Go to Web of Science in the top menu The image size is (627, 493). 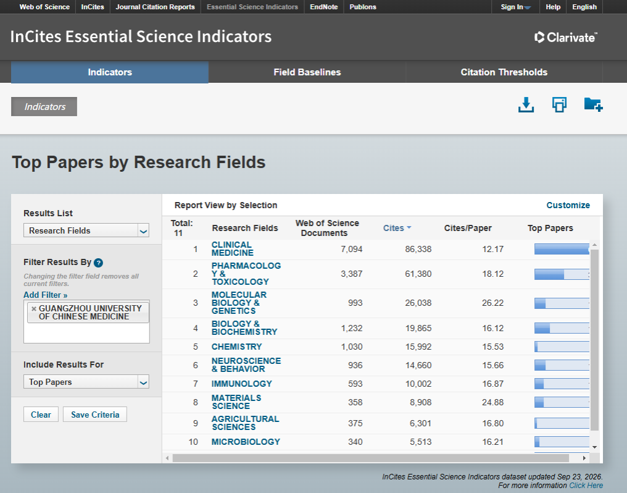pyautogui.click(x=44, y=7)
